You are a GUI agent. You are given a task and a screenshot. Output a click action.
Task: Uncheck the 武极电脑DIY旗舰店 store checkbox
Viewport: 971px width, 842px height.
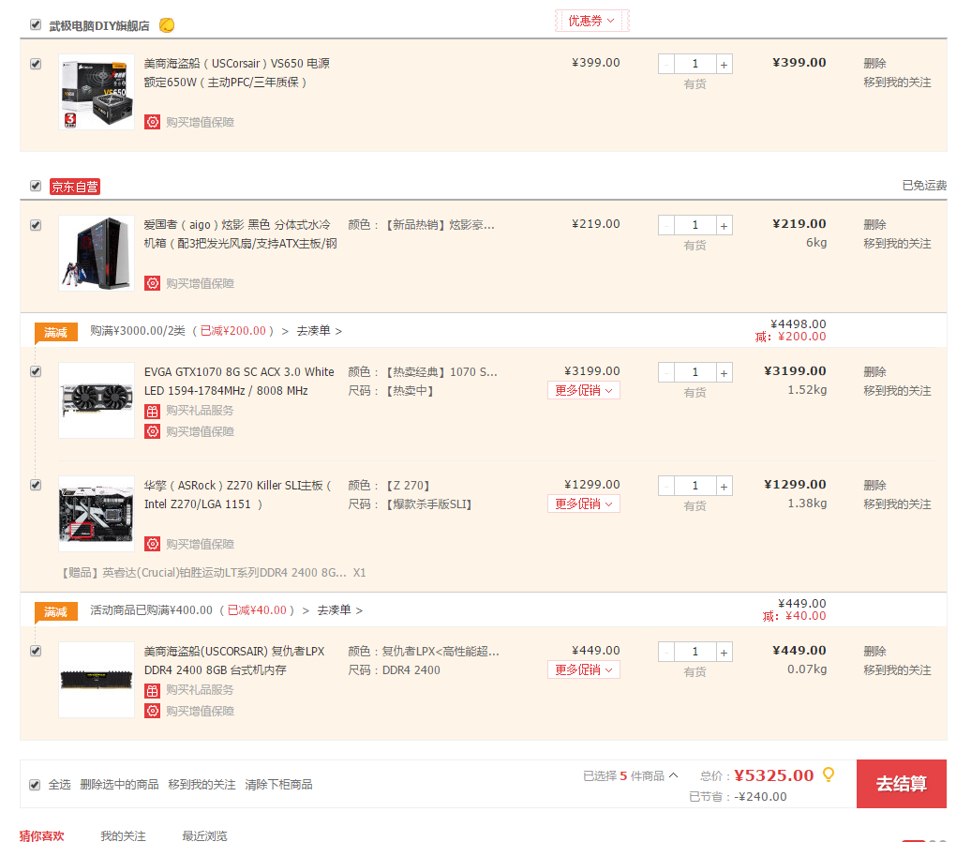(x=36, y=24)
